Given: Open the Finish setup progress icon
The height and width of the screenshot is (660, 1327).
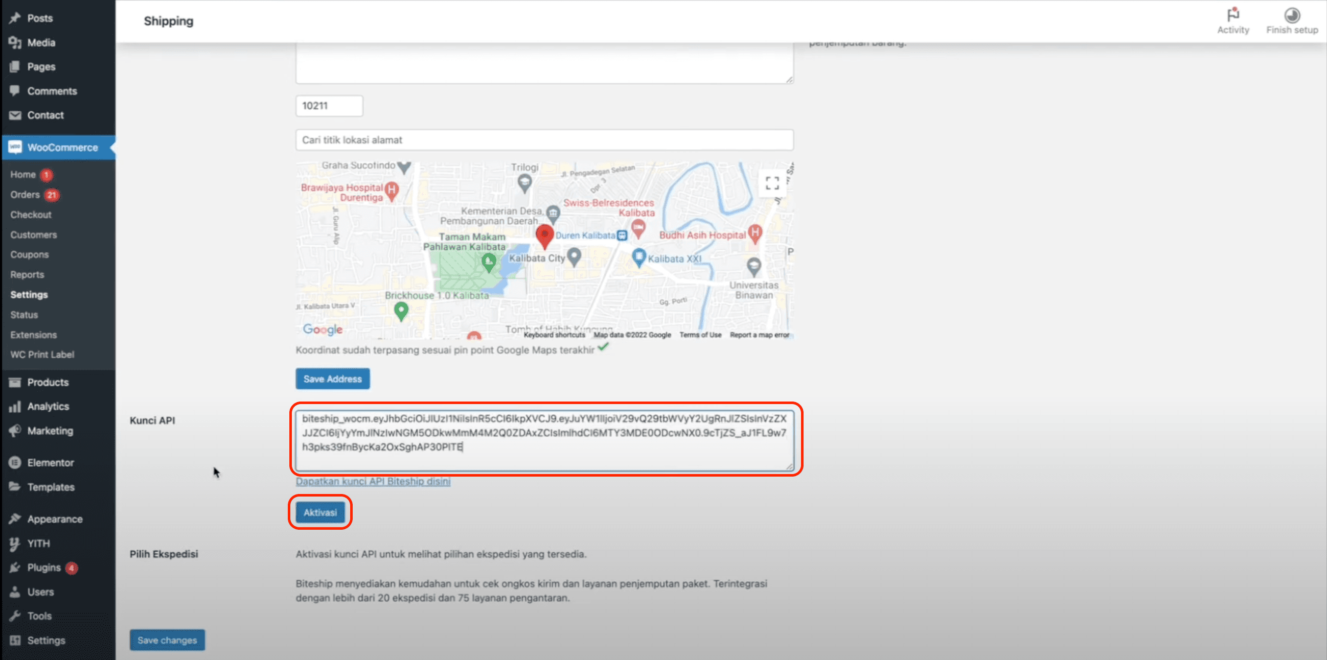Looking at the screenshot, I should (x=1291, y=20).
